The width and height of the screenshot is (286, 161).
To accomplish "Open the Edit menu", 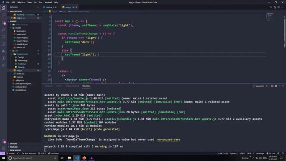I will click(13, 2).
